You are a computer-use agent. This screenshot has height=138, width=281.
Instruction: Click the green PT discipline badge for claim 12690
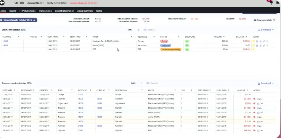(187, 42)
